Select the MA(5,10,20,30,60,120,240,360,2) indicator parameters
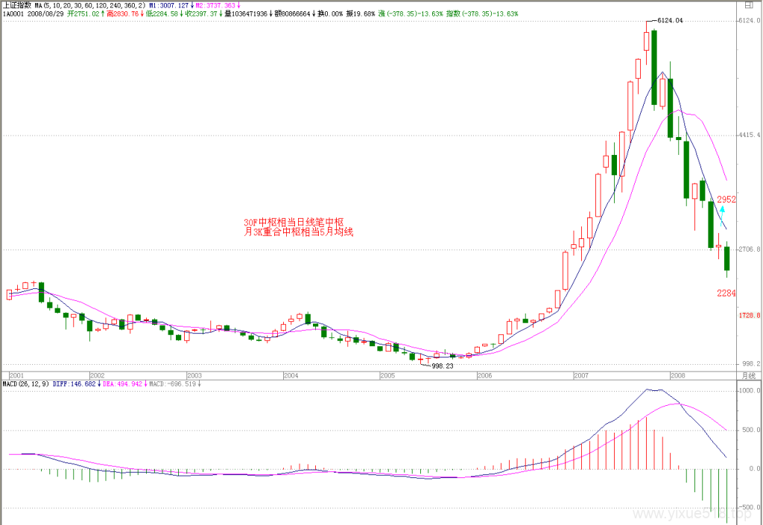763x525 pixels. (x=90, y=5)
